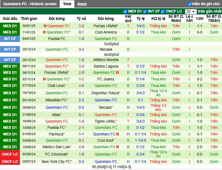The image size is (222, 170).
Task: Click the INT CF badge in 04/01/25 row
Action: pyautogui.click(x=10, y=39)
